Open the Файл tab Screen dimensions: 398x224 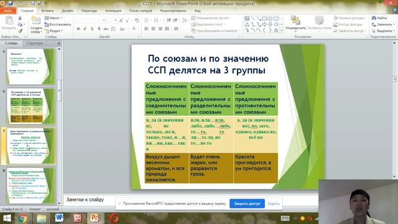point(8,11)
